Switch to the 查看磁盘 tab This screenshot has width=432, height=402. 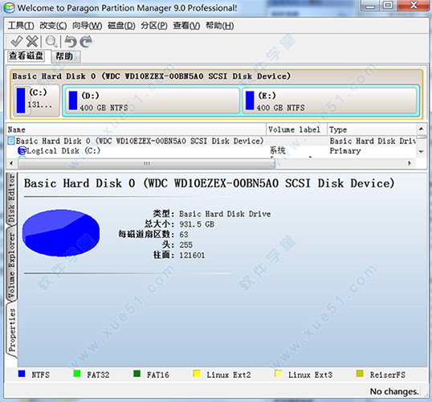[x=26, y=56]
